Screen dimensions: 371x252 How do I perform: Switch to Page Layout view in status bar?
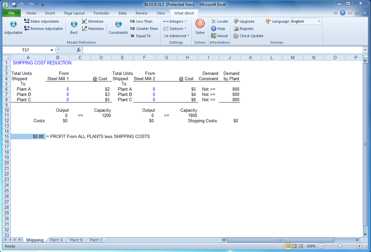pyautogui.click(x=294, y=246)
